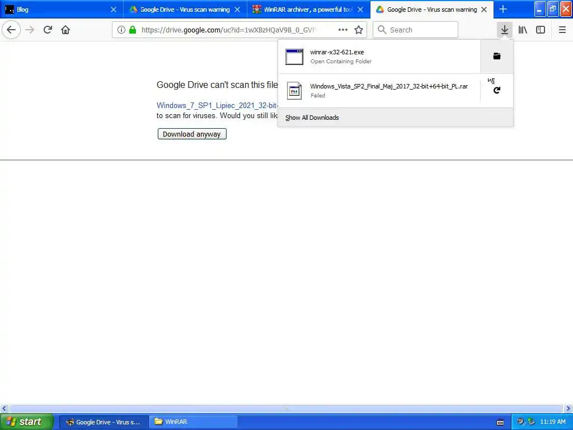The width and height of the screenshot is (573, 430).
Task: Close the Blog tab
Action: point(114,10)
